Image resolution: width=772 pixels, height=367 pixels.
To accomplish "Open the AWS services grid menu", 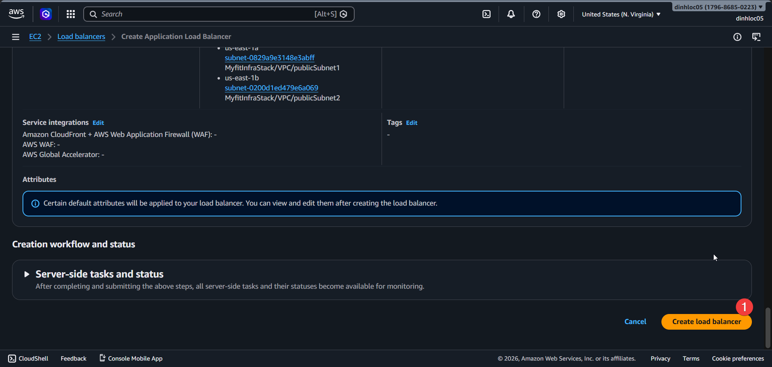I will (x=70, y=14).
